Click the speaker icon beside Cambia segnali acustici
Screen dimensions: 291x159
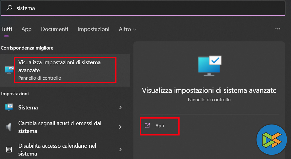click(9, 127)
